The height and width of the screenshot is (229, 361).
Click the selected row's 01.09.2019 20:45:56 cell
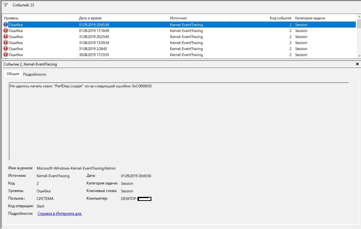(94, 25)
